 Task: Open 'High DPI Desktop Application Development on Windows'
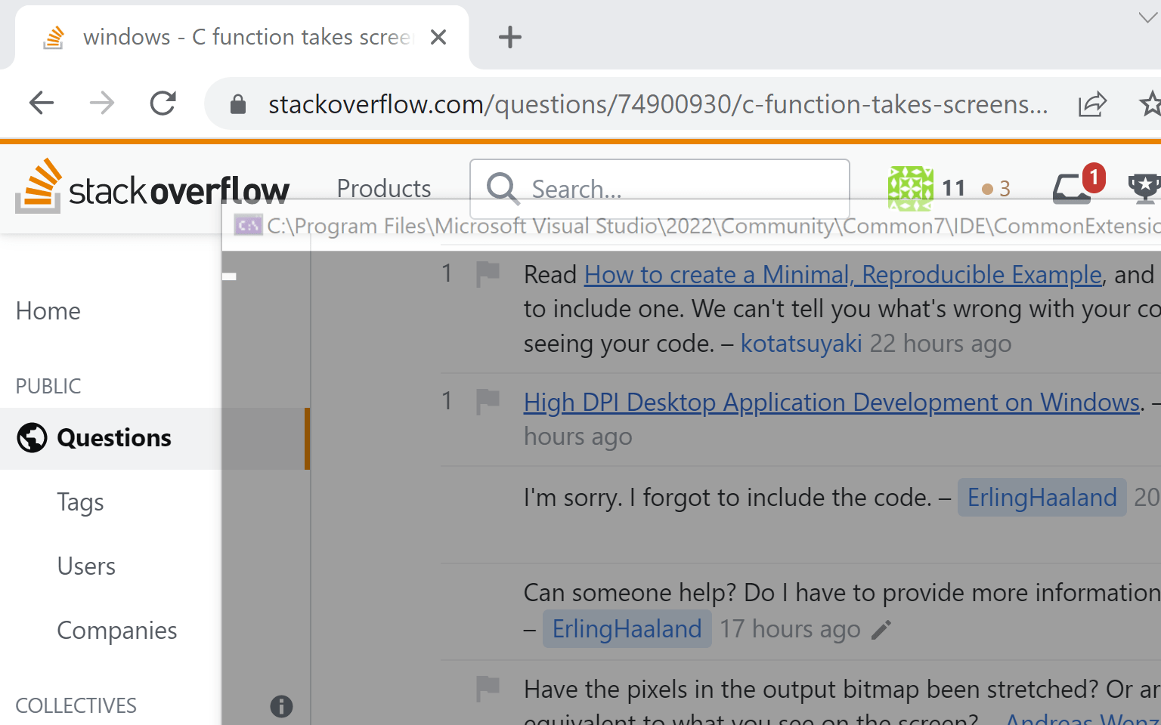[x=830, y=402]
